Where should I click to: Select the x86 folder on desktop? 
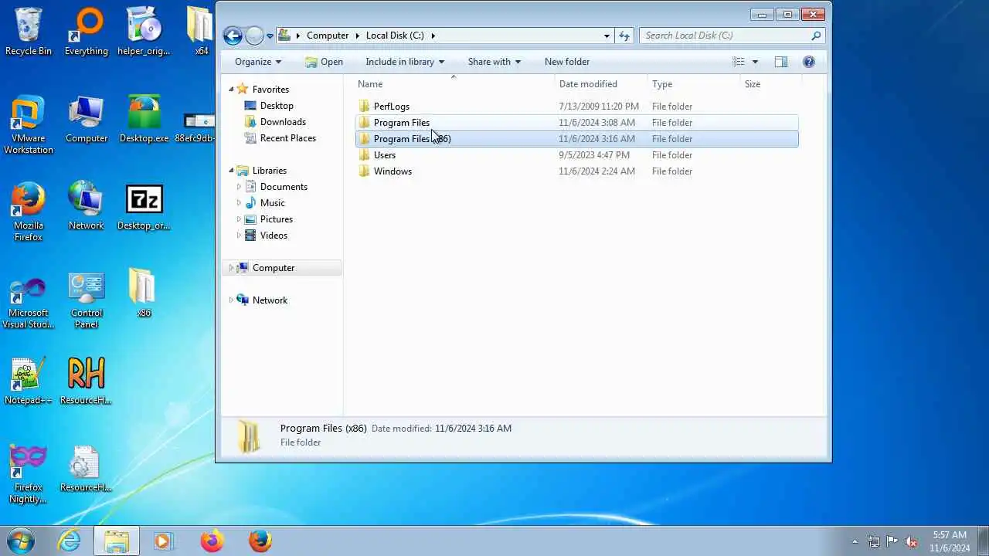point(143,293)
